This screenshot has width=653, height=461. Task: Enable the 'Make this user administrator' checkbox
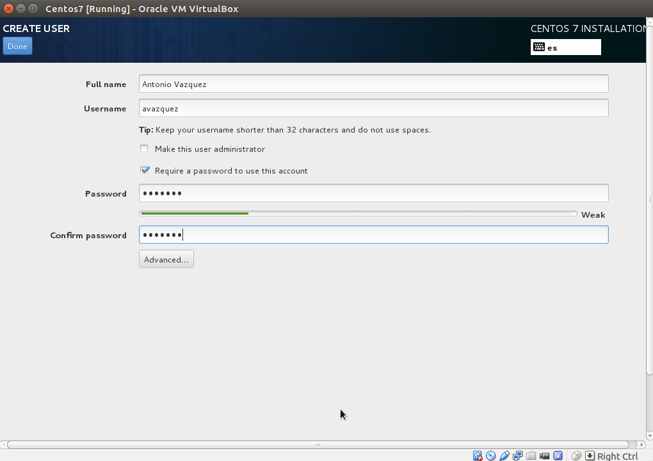pyautogui.click(x=144, y=148)
